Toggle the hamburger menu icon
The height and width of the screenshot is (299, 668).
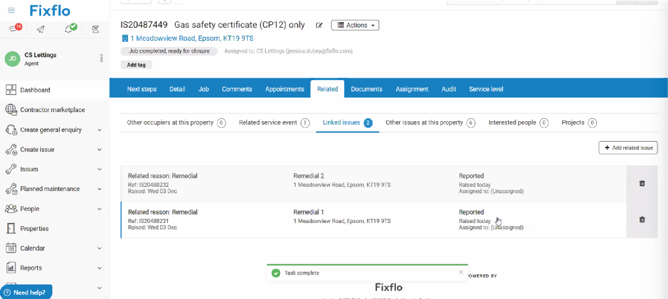pyautogui.click(x=11, y=10)
